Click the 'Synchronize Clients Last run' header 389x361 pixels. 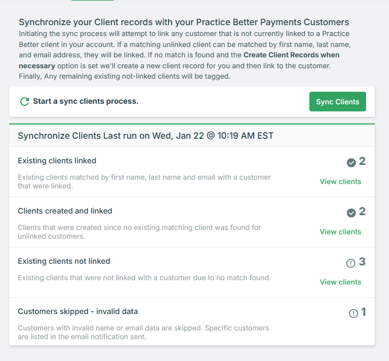(145, 136)
